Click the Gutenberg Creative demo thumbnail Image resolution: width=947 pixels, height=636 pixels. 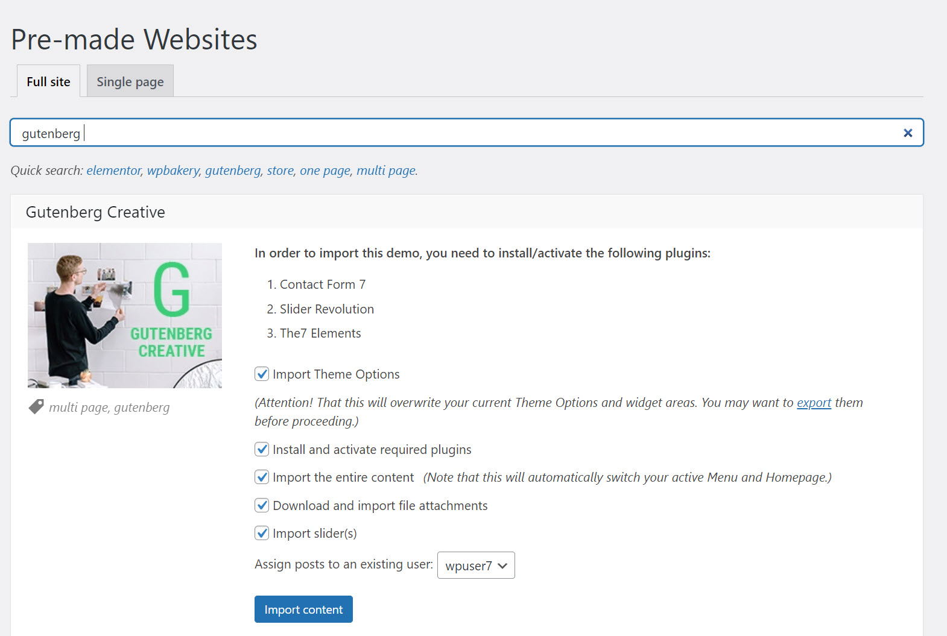tap(125, 315)
